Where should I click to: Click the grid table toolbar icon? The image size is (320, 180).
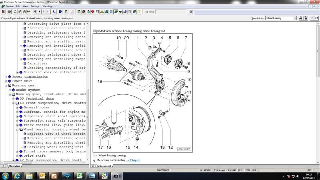[x=84, y=12]
